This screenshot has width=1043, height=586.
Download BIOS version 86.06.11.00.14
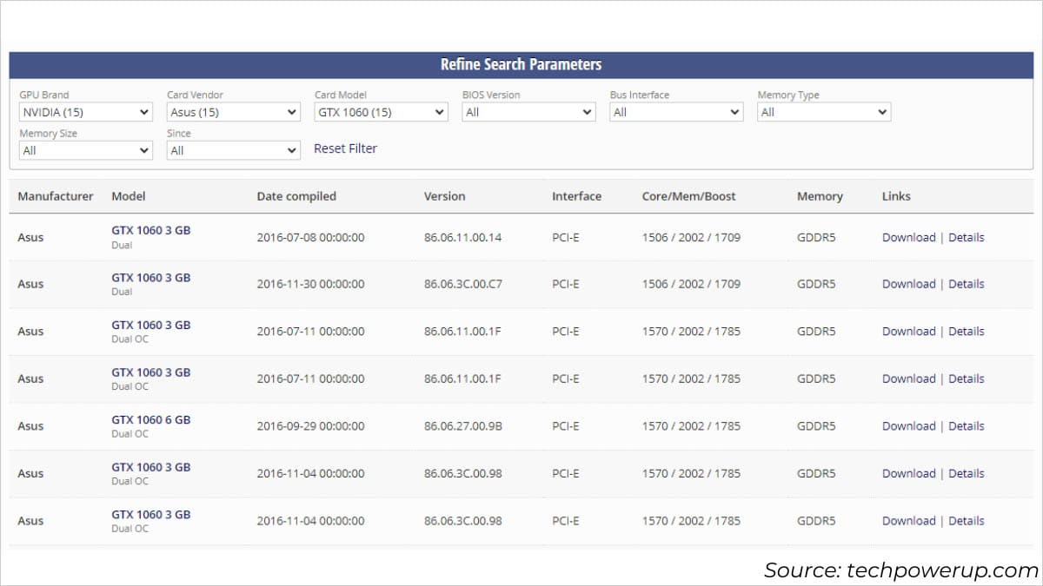click(908, 237)
